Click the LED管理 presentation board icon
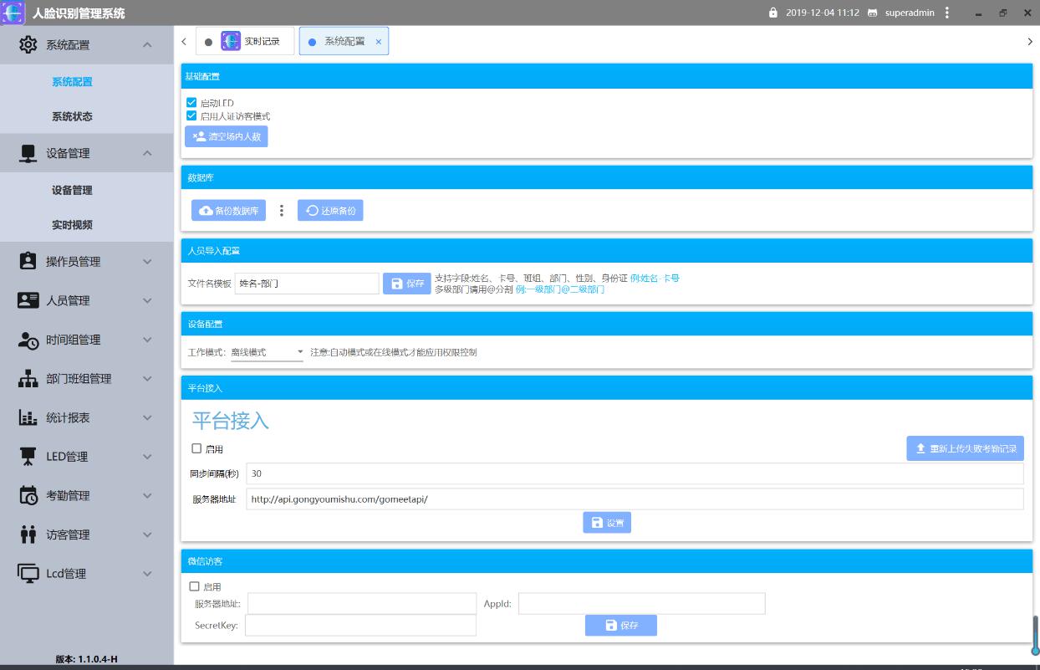The height and width of the screenshot is (670, 1040). click(x=28, y=457)
